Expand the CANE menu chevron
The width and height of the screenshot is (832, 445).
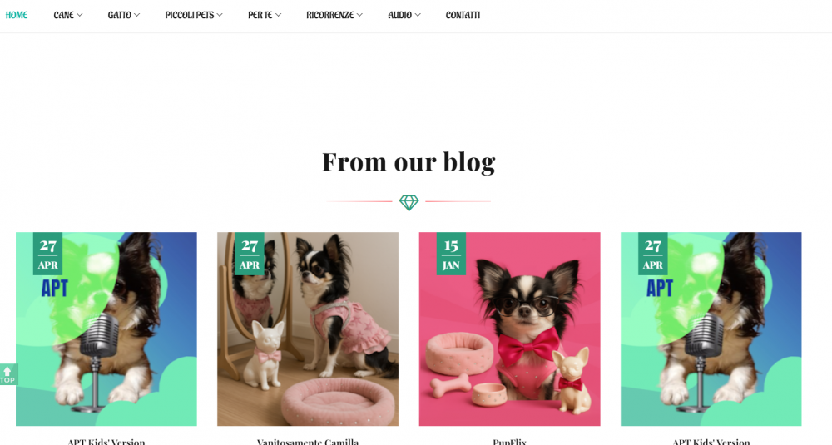(80, 15)
